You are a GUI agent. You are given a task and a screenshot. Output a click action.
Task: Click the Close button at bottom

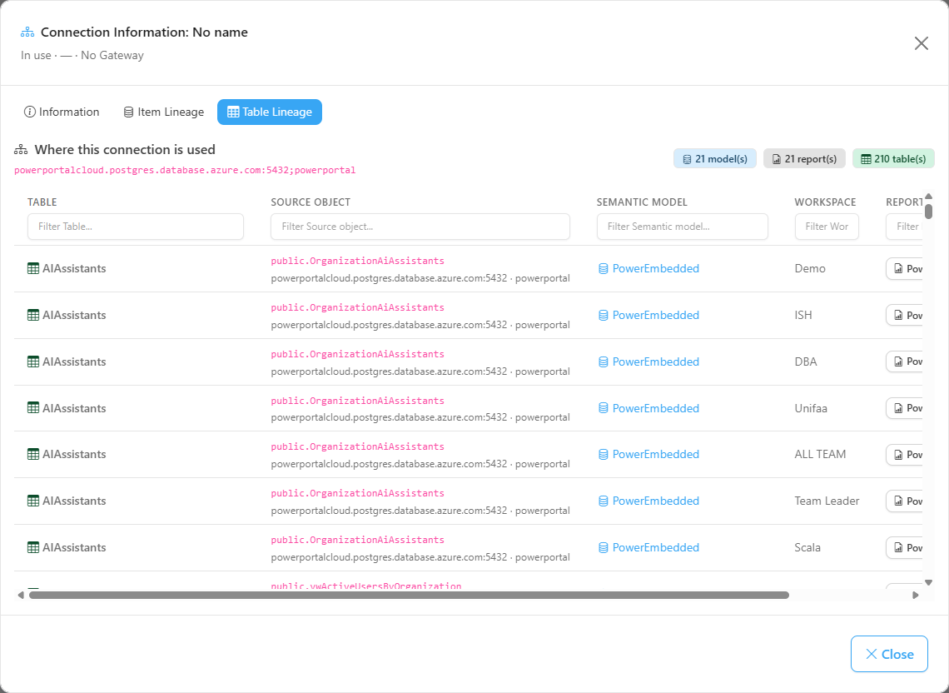(x=889, y=654)
